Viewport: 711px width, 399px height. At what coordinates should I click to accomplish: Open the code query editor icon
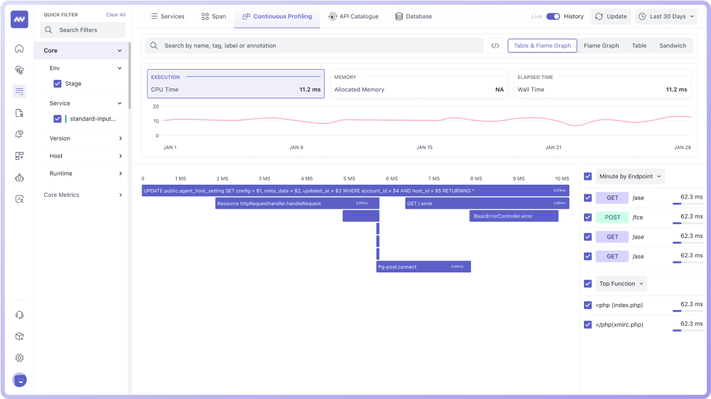[x=495, y=45]
